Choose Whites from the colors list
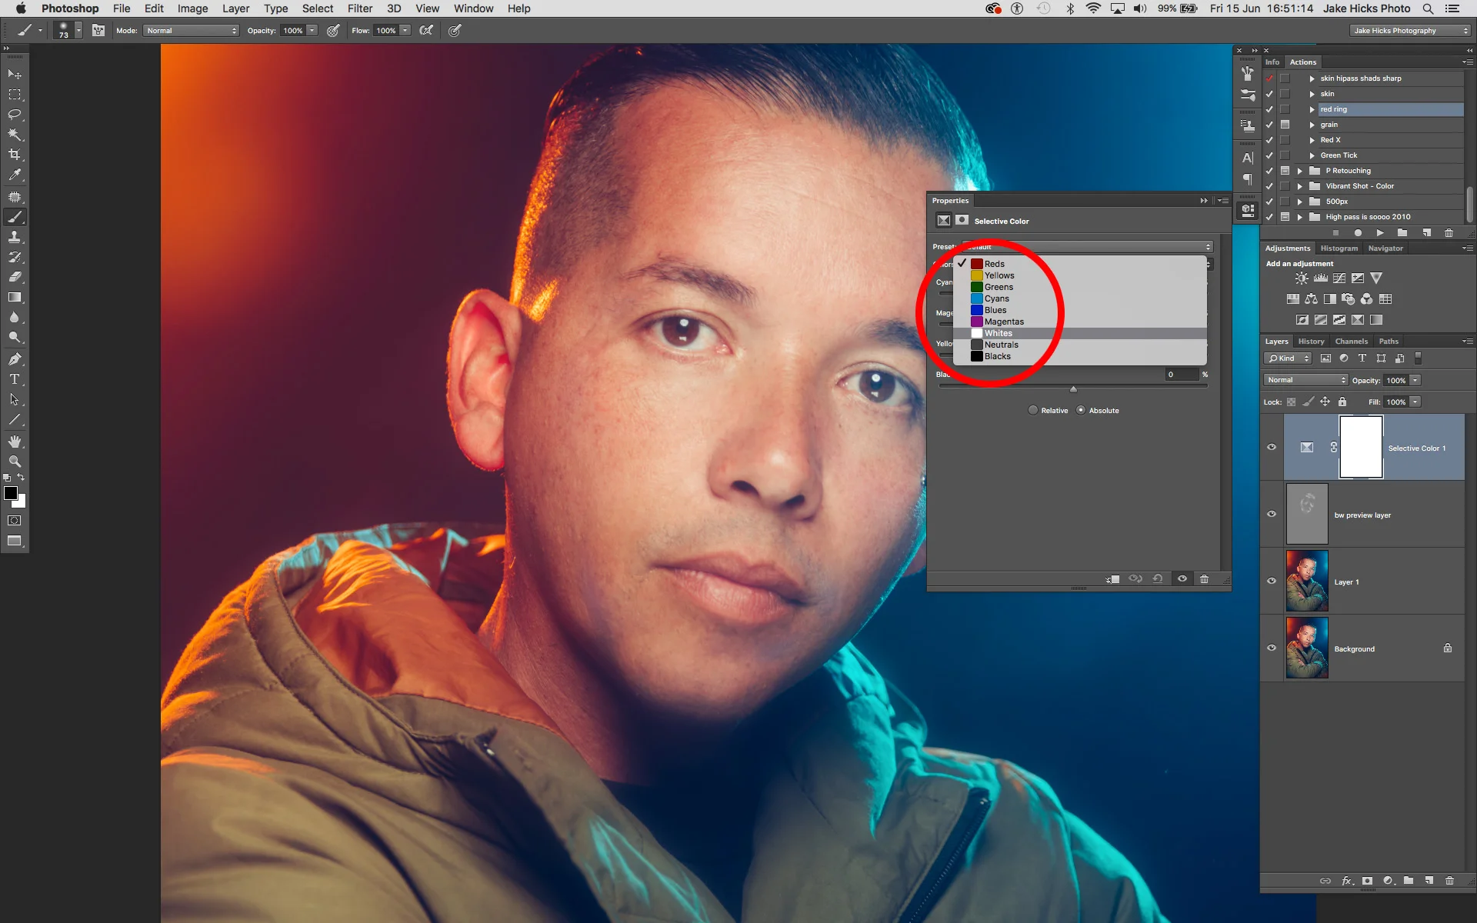 coord(998,333)
